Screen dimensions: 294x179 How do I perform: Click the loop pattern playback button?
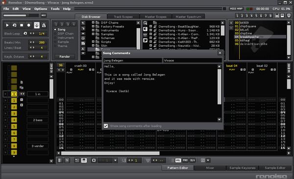(x=14, y=25)
